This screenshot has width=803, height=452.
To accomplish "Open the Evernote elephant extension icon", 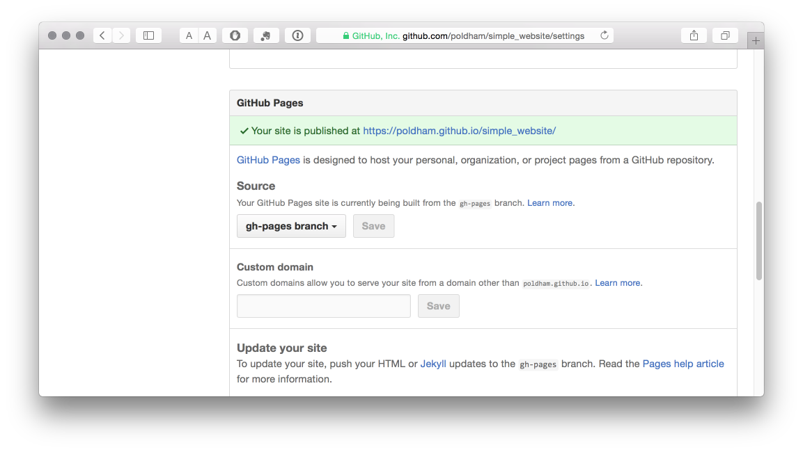I will click(x=266, y=35).
